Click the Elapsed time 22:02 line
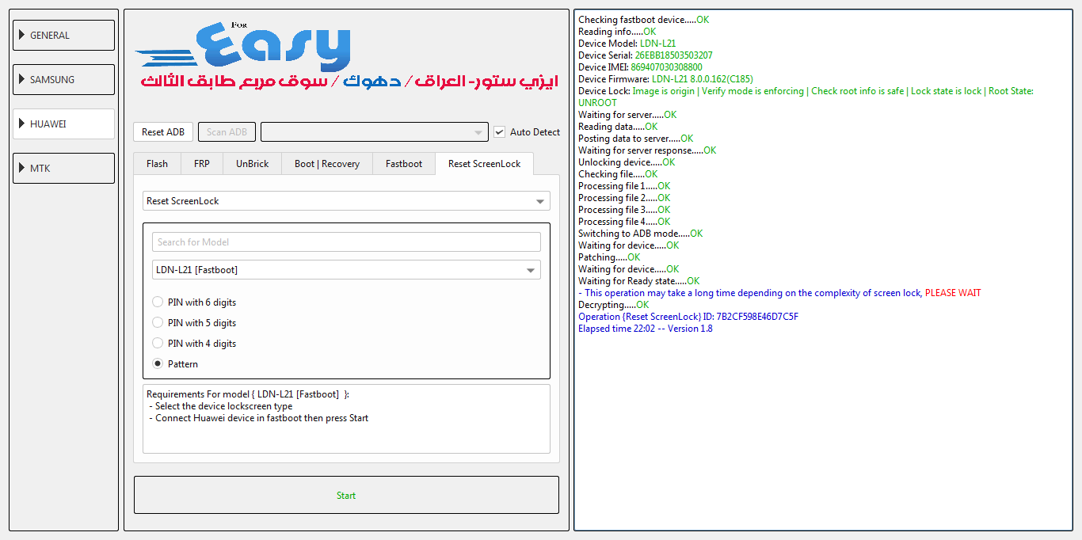This screenshot has width=1082, height=540. coord(645,329)
